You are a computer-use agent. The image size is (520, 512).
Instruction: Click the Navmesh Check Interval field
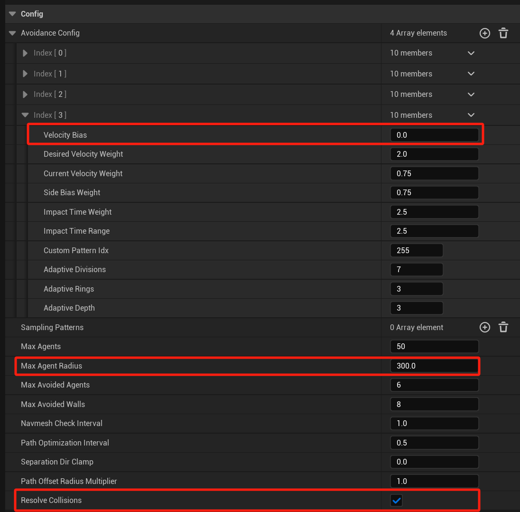tap(434, 423)
